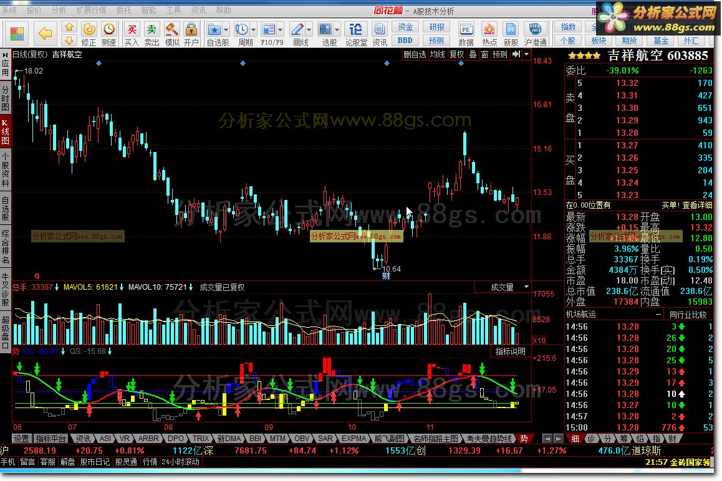Open 同行业比较 industry comparison
This screenshot has width=722, height=481.
click(x=688, y=315)
